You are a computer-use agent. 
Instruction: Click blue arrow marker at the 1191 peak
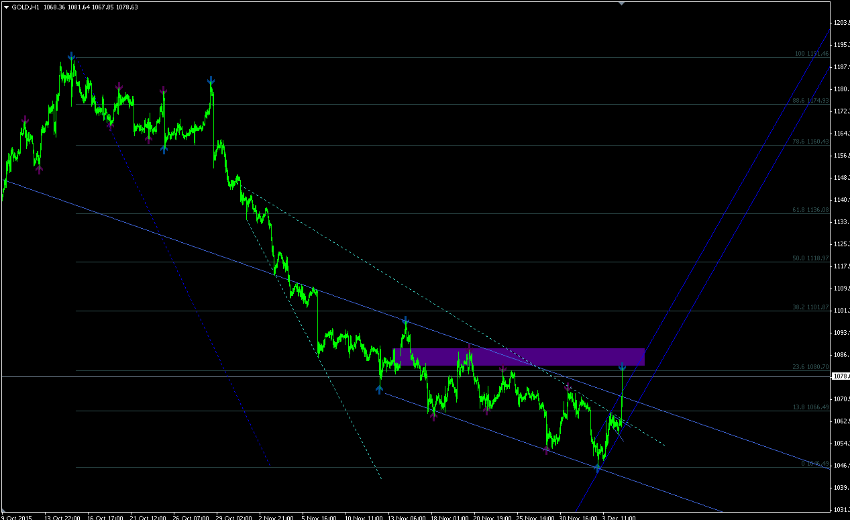[x=71, y=56]
